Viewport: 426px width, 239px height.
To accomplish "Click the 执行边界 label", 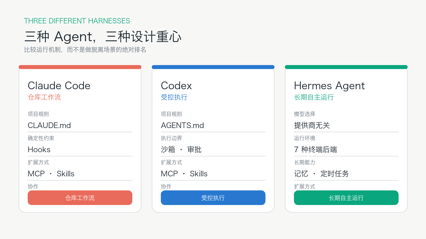I will click(171, 138).
